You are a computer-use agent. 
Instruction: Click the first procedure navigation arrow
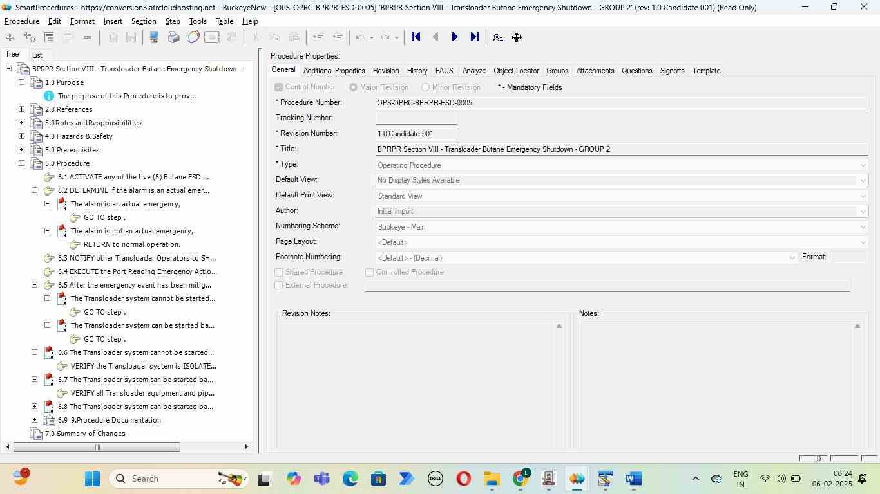click(416, 37)
